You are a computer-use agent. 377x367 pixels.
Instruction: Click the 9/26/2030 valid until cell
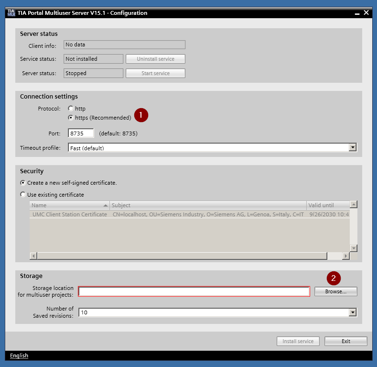click(329, 214)
